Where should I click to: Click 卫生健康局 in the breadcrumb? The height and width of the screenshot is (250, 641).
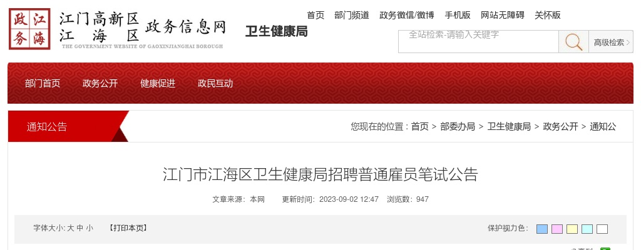click(509, 127)
